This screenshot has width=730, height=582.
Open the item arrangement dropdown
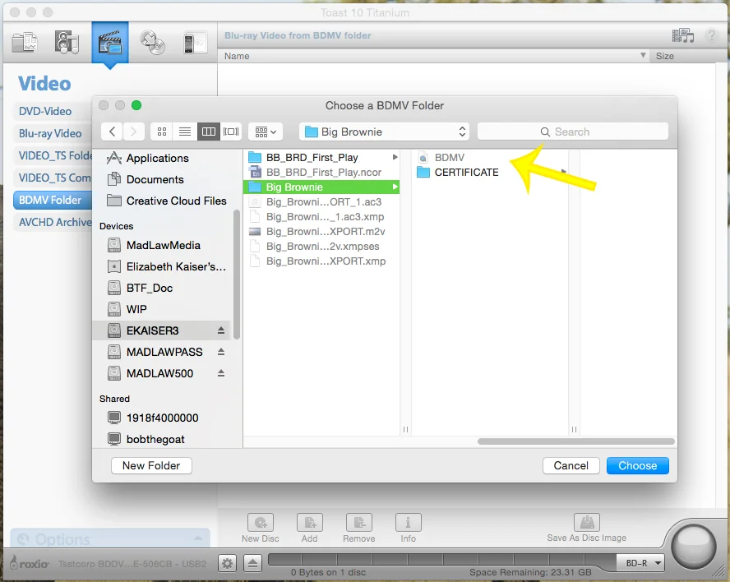click(266, 132)
